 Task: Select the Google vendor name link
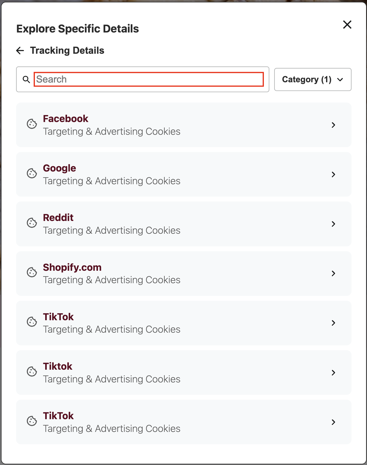coord(59,168)
